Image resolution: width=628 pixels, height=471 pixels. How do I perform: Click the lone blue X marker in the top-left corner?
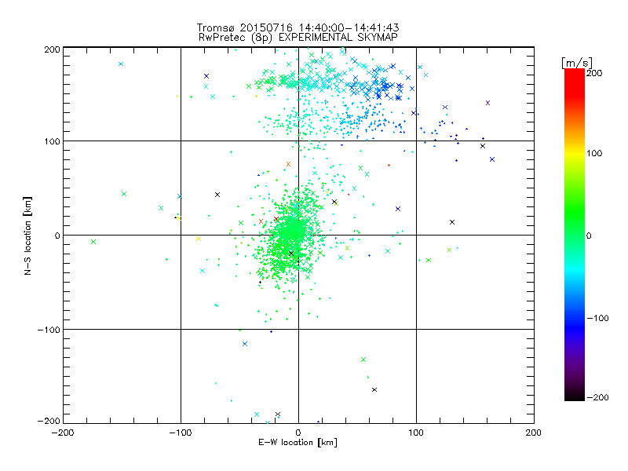(121, 64)
